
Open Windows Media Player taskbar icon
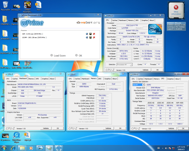coord(31,148)
